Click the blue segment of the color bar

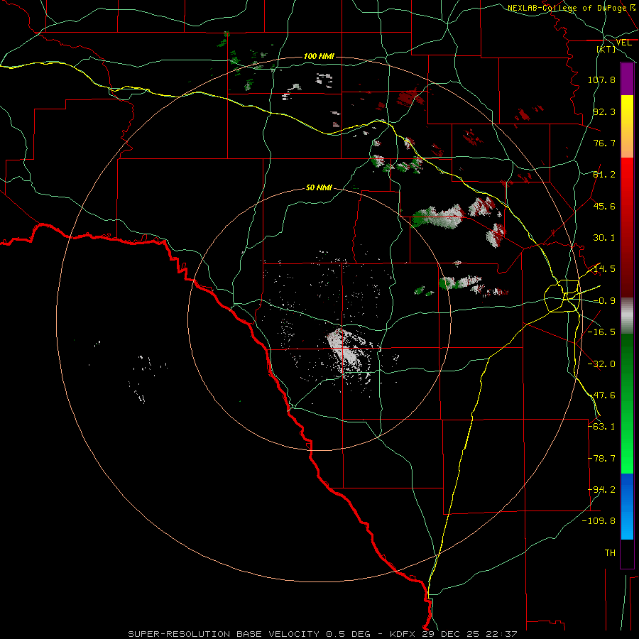(627, 506)
